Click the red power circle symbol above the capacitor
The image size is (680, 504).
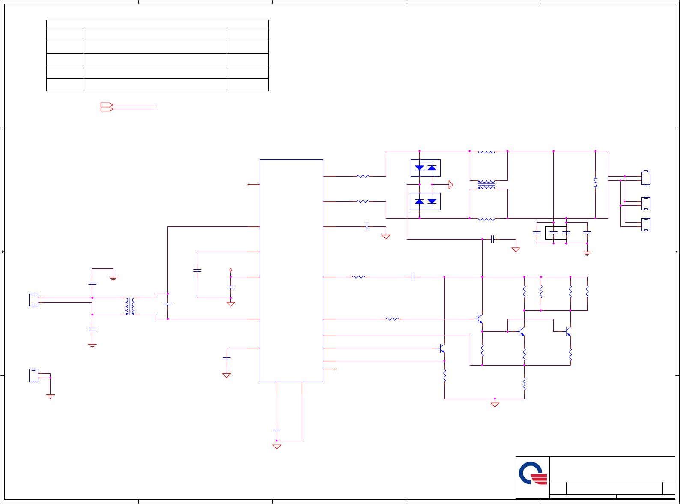point(231,270)
